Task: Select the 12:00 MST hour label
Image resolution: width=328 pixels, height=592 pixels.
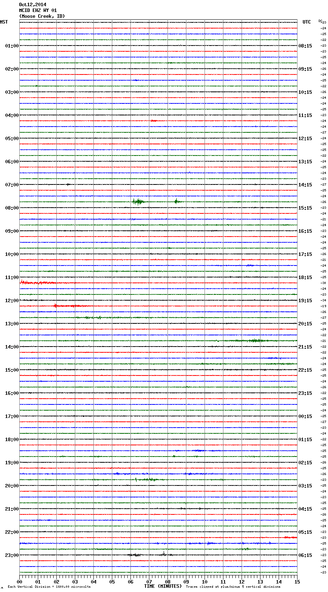Action: [12, 301]
